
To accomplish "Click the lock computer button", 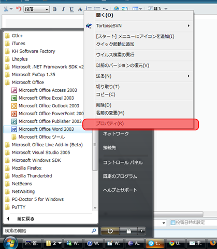I will click(128, 231).
